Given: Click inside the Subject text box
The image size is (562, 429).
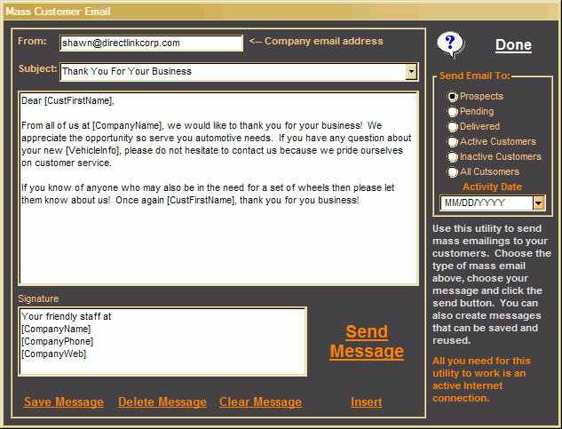Looking at the screenshot, I should (x=234, y=71).
